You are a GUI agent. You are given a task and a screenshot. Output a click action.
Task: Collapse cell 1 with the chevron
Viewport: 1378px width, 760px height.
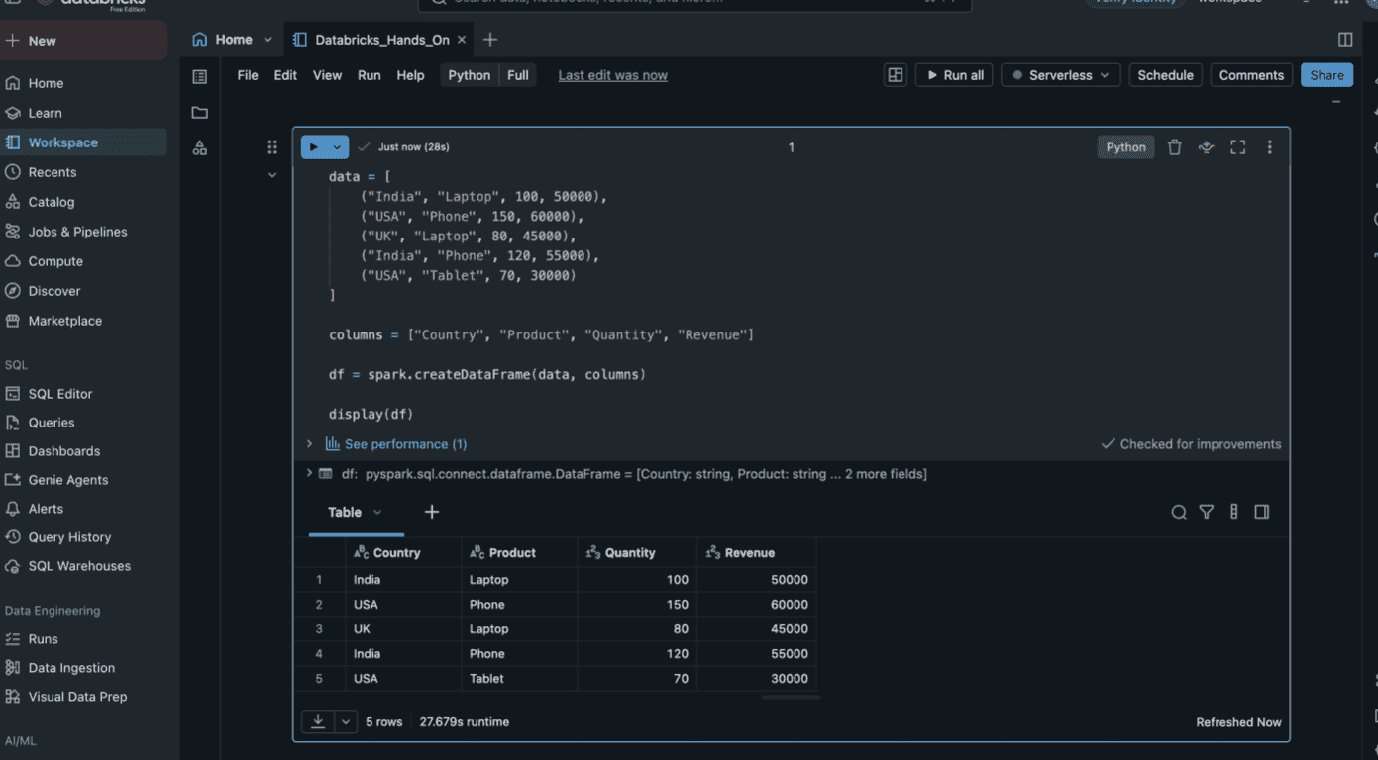pyautogui.click(x=272, y=175)
